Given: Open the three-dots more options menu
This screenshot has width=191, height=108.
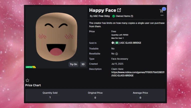Looking at the screenshot, I should (x=162, y=15).
